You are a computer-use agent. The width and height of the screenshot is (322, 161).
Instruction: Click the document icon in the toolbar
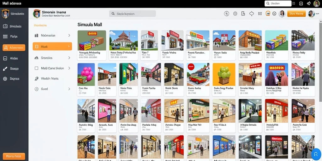(x=243, y=14)
